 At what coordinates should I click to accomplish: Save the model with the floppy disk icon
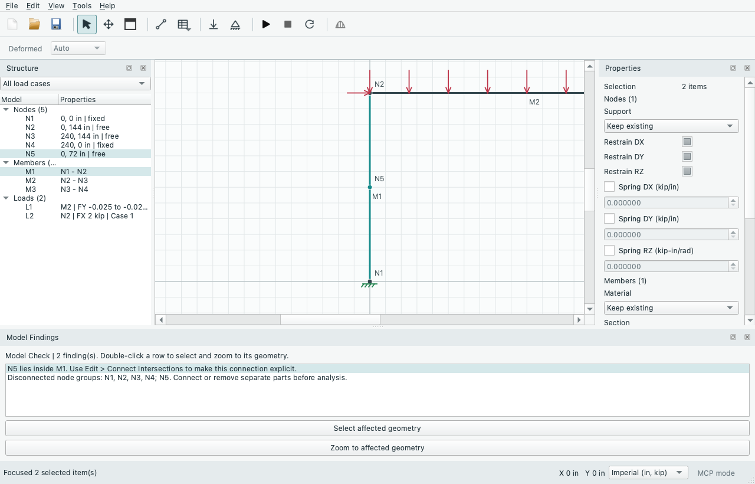pyautogui.click(x=56, y=24)
